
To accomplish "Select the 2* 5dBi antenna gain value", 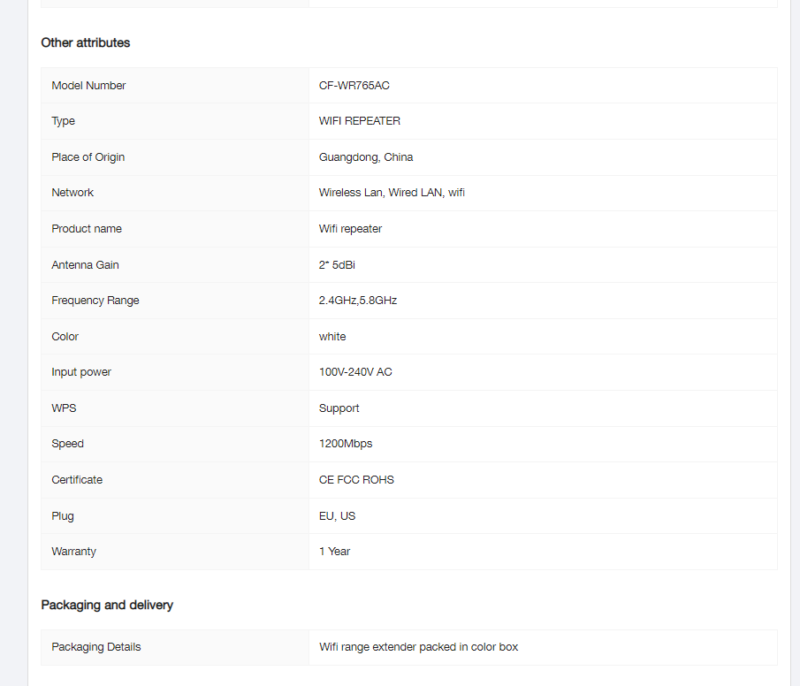I will 337,265.
